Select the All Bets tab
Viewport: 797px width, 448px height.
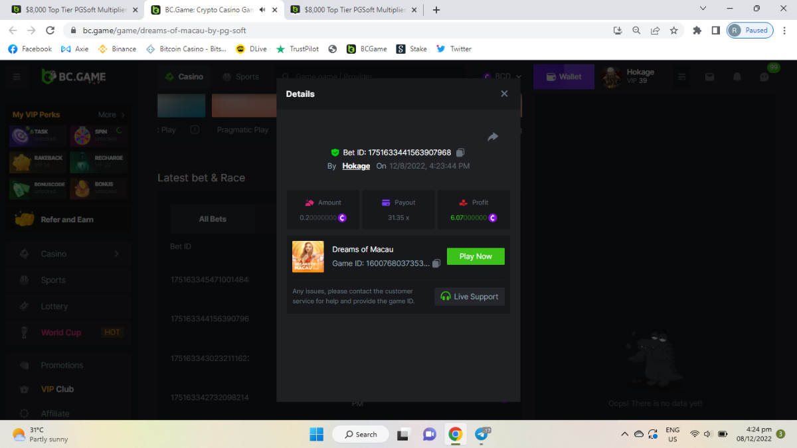click(213, 219)
